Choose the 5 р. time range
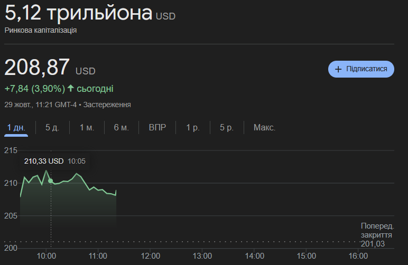The height and width of the screenshot is (265, 408). (x=226, y=127)
